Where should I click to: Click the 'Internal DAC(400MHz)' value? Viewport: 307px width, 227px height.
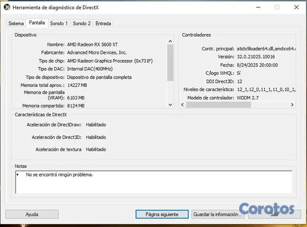tap(90, 69)
